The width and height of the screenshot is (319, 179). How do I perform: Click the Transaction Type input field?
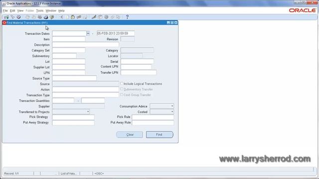point(85,95)
